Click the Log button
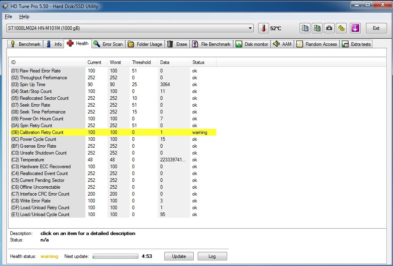393x266 pixels. point(212,256)
